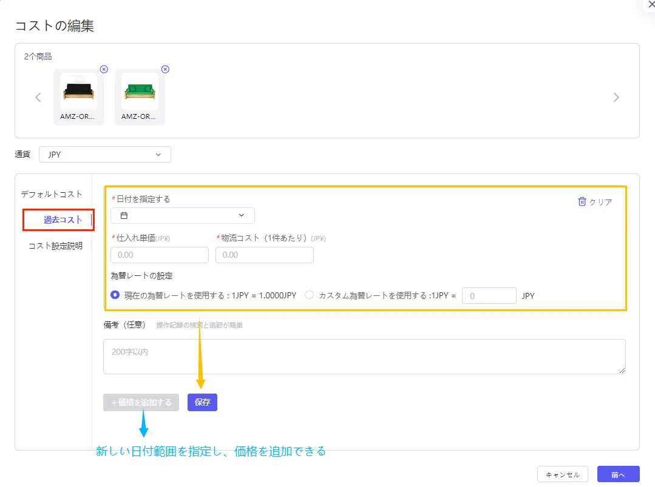Click the 為替レートの設定 heading
The image size is (655, 487).
pos(141,275)
